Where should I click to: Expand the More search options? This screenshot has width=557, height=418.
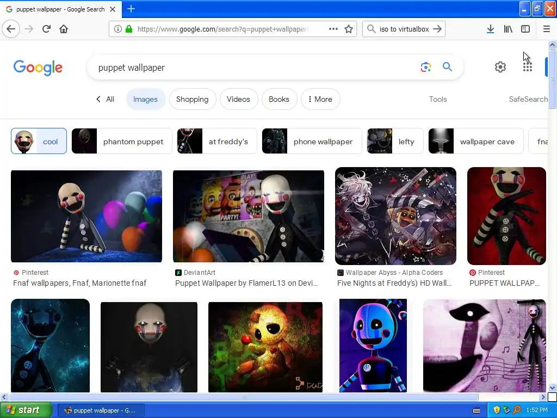point(320,99)
